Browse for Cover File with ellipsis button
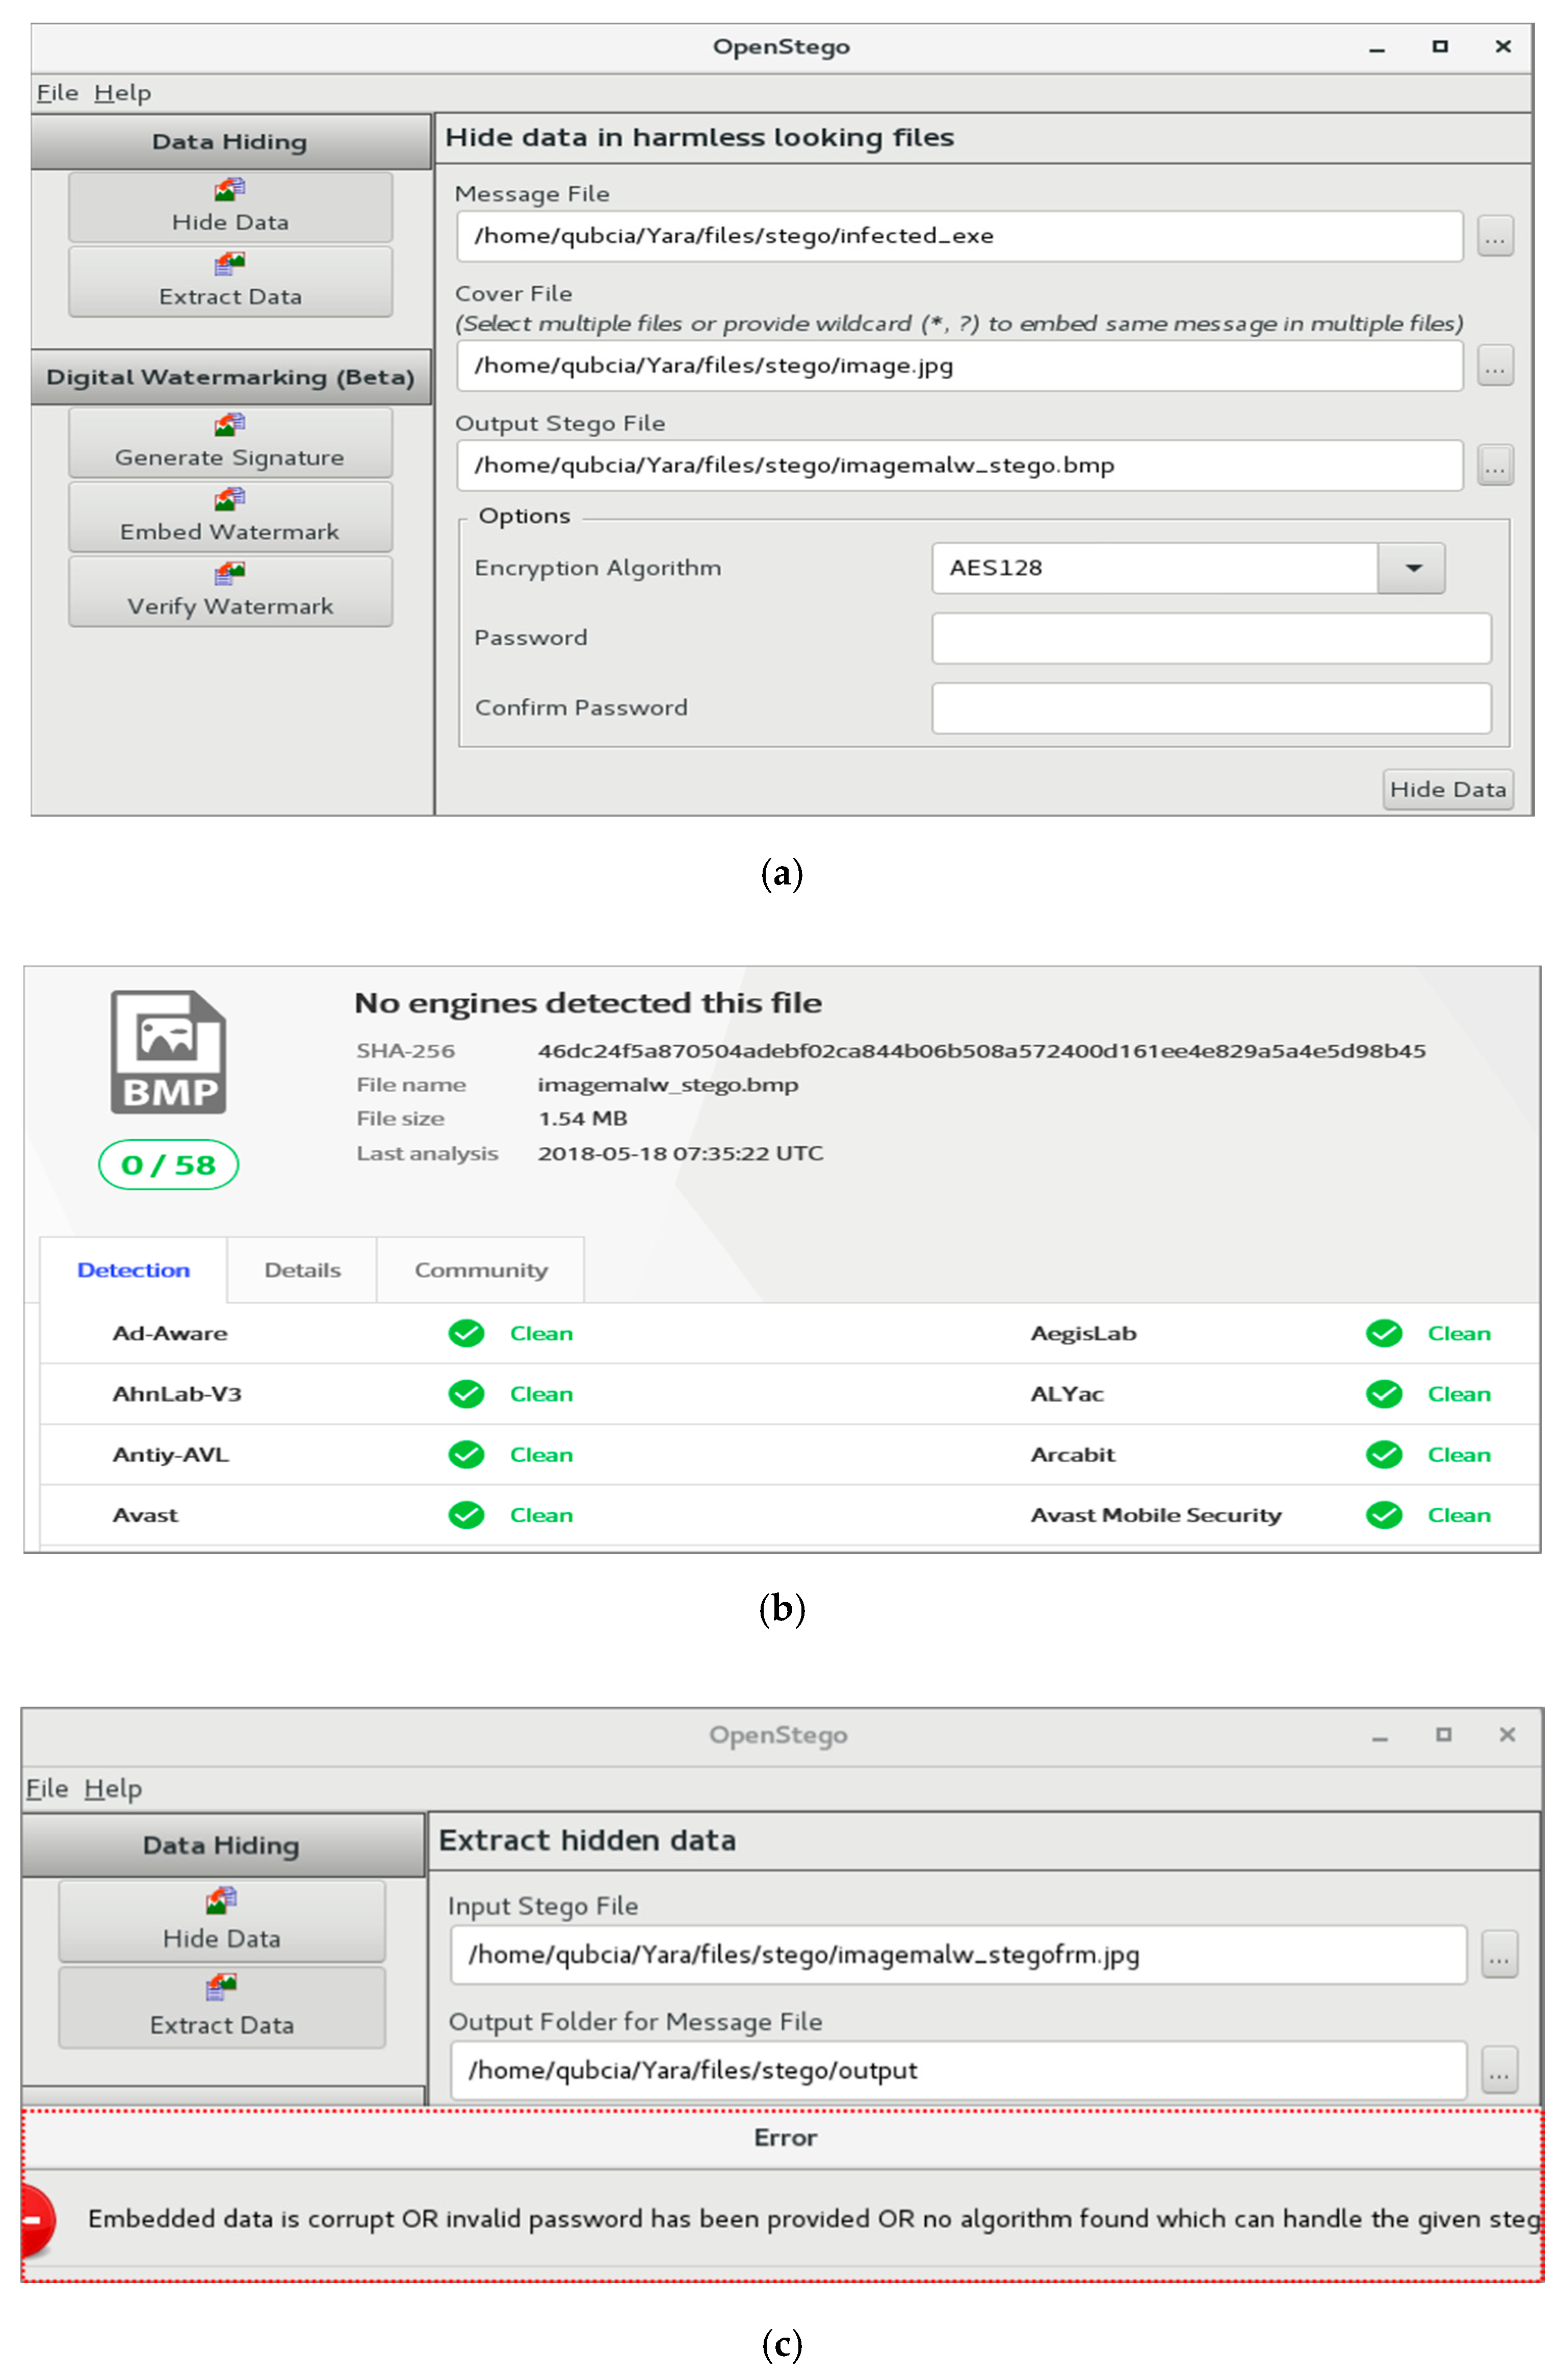The width and height of the screenshot is (1560, 2380). 1495,366
